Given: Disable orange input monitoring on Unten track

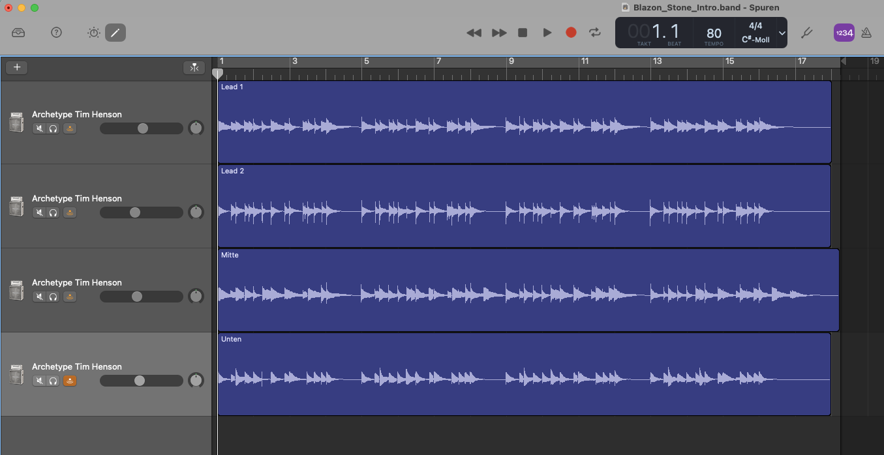Looking at the screenshot, I should [70, 381].
